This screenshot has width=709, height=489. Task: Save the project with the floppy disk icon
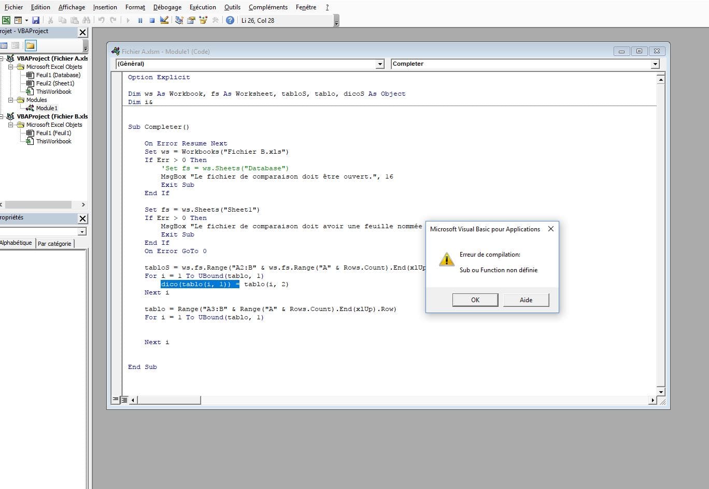point(36,20)
